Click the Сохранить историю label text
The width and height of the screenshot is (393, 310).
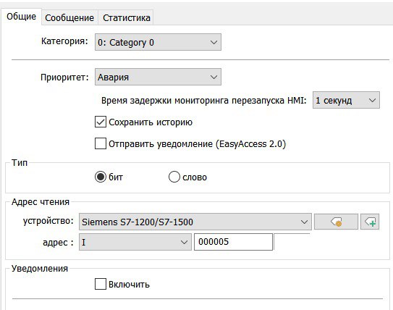click(151, 122)
